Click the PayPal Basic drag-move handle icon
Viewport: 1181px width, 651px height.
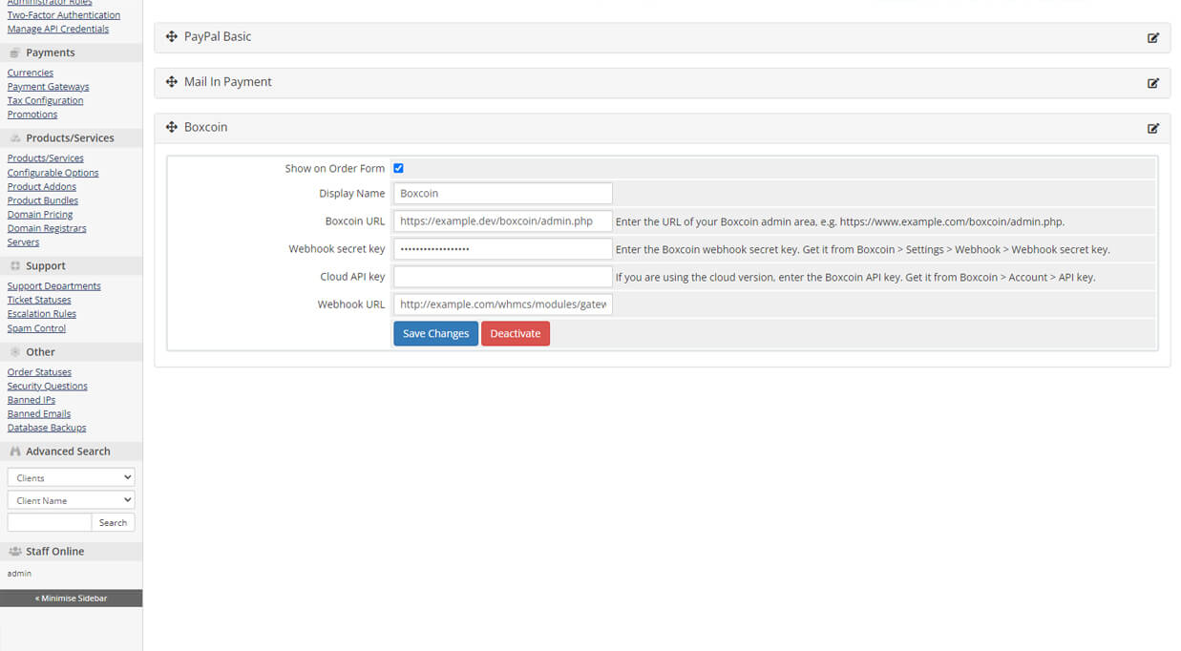coord(172,36)
